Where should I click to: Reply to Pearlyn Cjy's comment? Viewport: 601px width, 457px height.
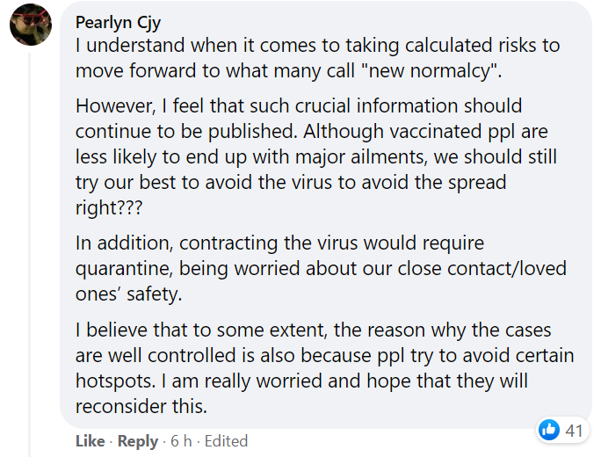point(138,441)
